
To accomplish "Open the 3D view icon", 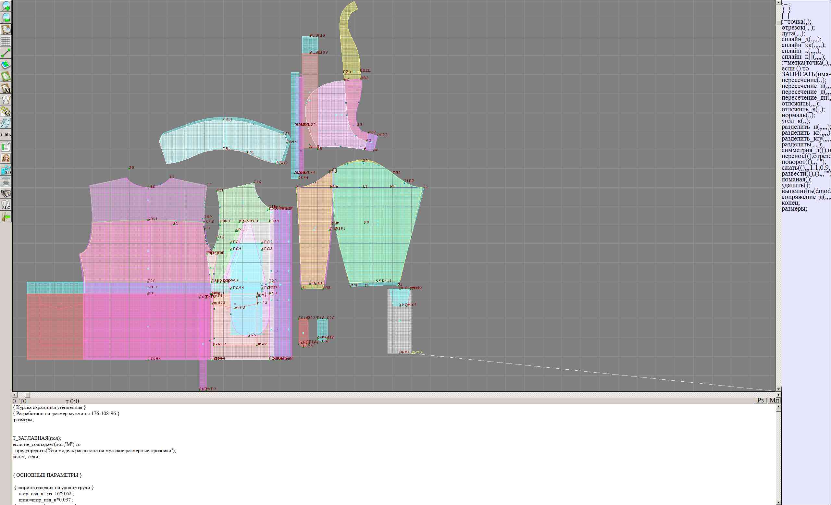I will coord(6,170).
